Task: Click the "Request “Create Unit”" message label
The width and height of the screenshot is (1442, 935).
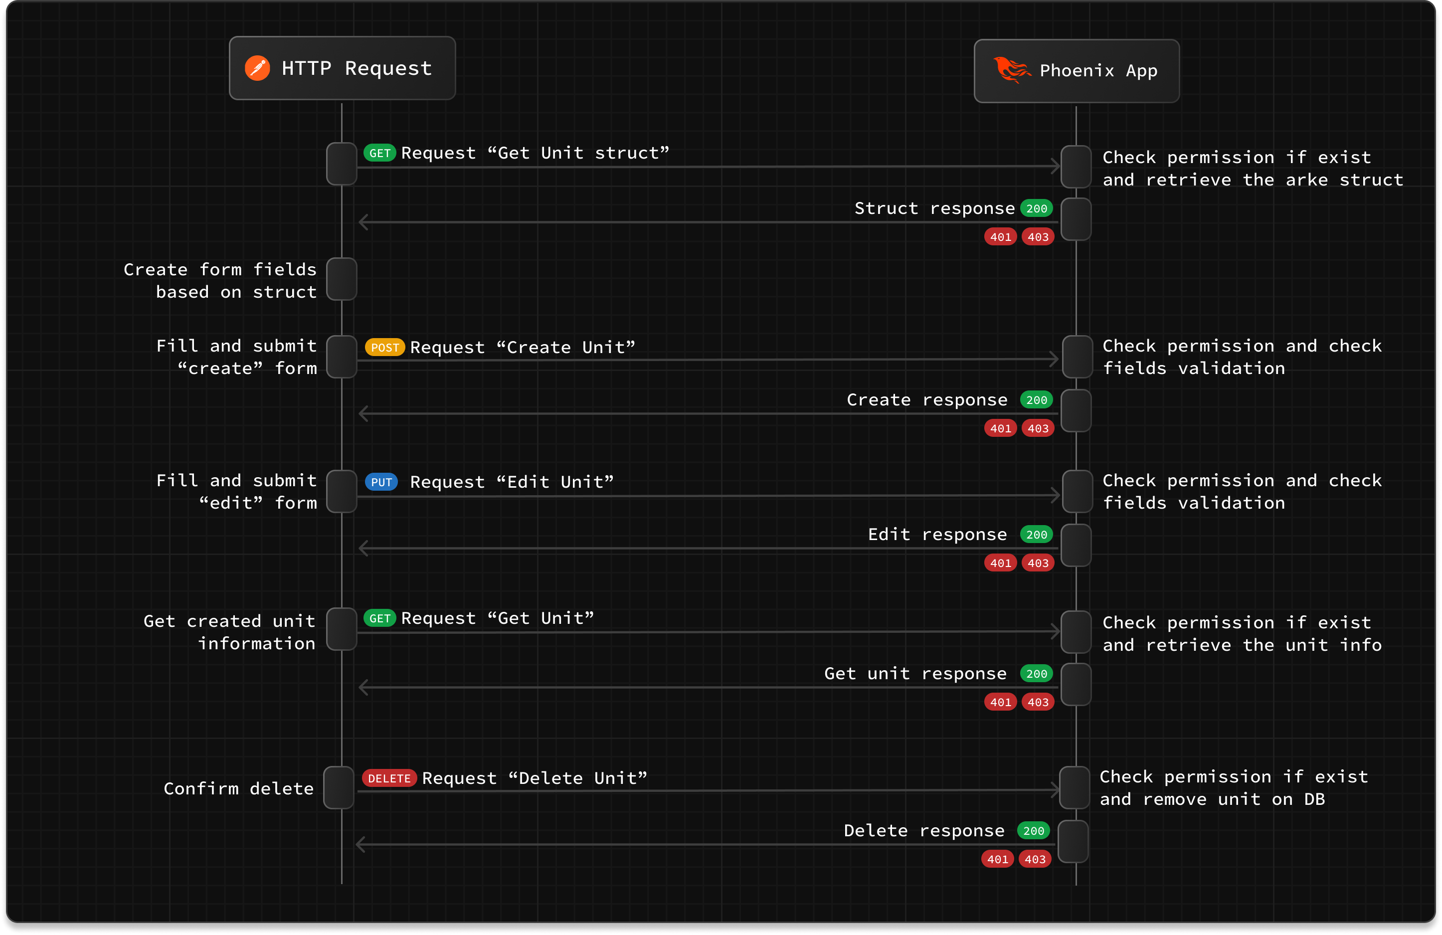Action: click(x=522, y=347)
